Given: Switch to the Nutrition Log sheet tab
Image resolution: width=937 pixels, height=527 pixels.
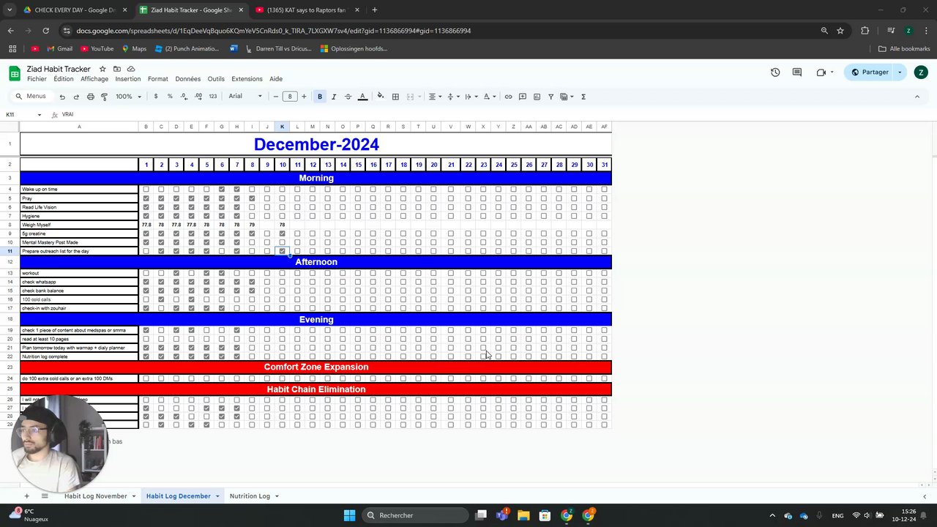Looking at the screenshot, I should (x=250, y=496).
